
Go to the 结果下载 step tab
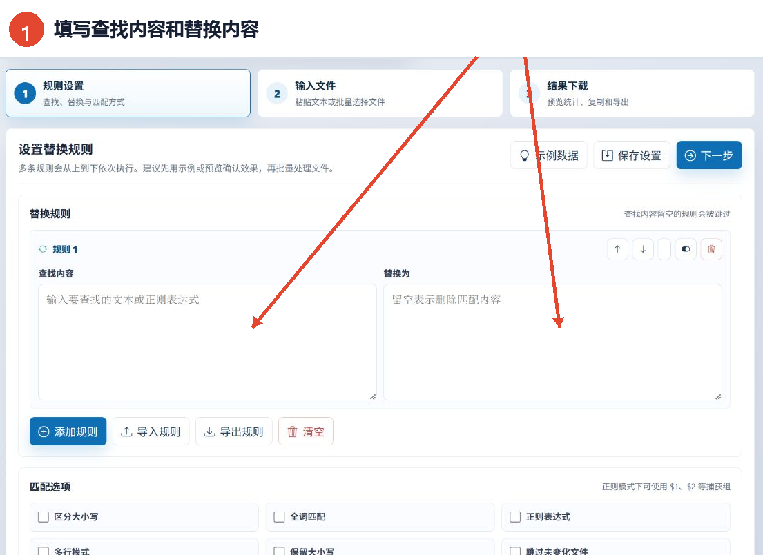click(x=632, y=93)
